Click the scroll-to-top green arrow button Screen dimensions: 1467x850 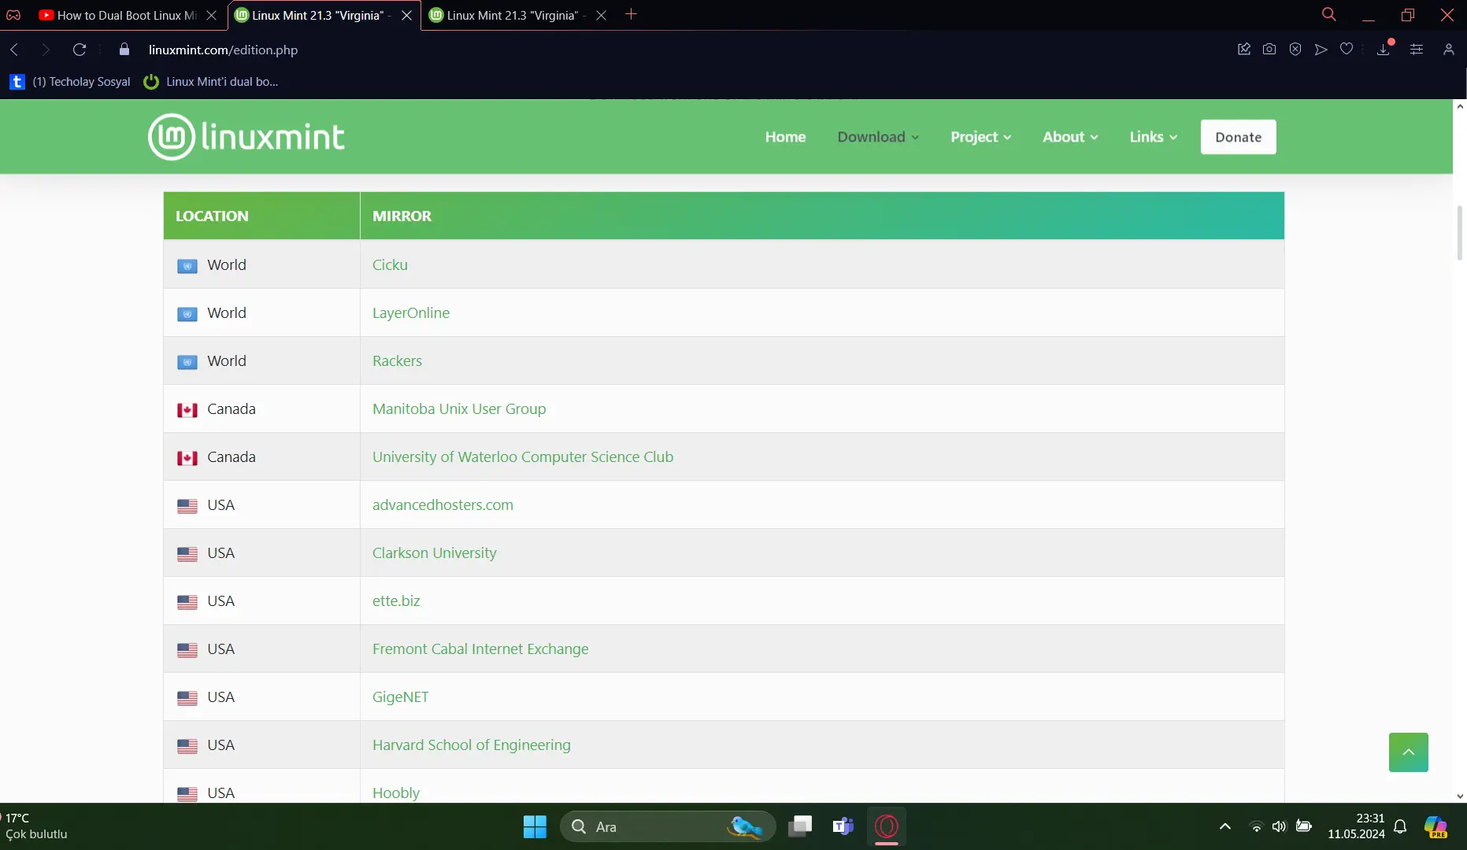tap(1408, 752)
